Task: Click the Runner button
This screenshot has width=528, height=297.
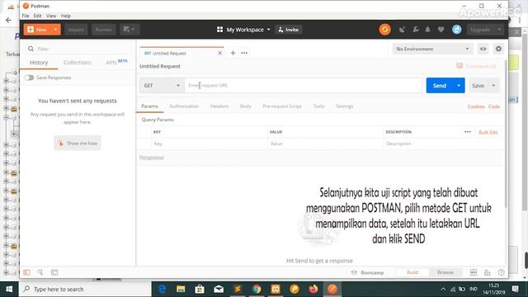Action: 104,30
